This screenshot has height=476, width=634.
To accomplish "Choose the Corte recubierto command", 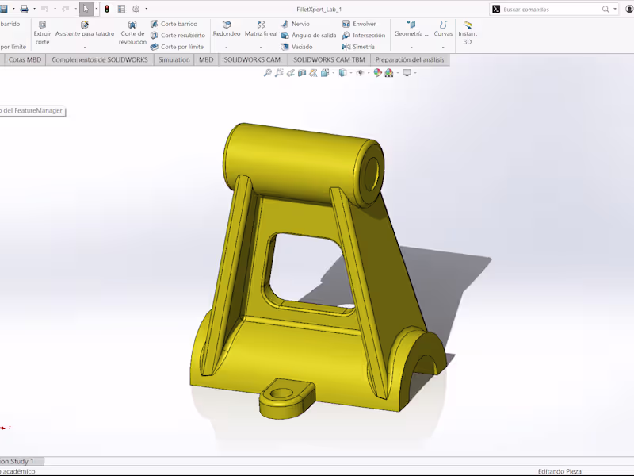I will click(178, 35).
